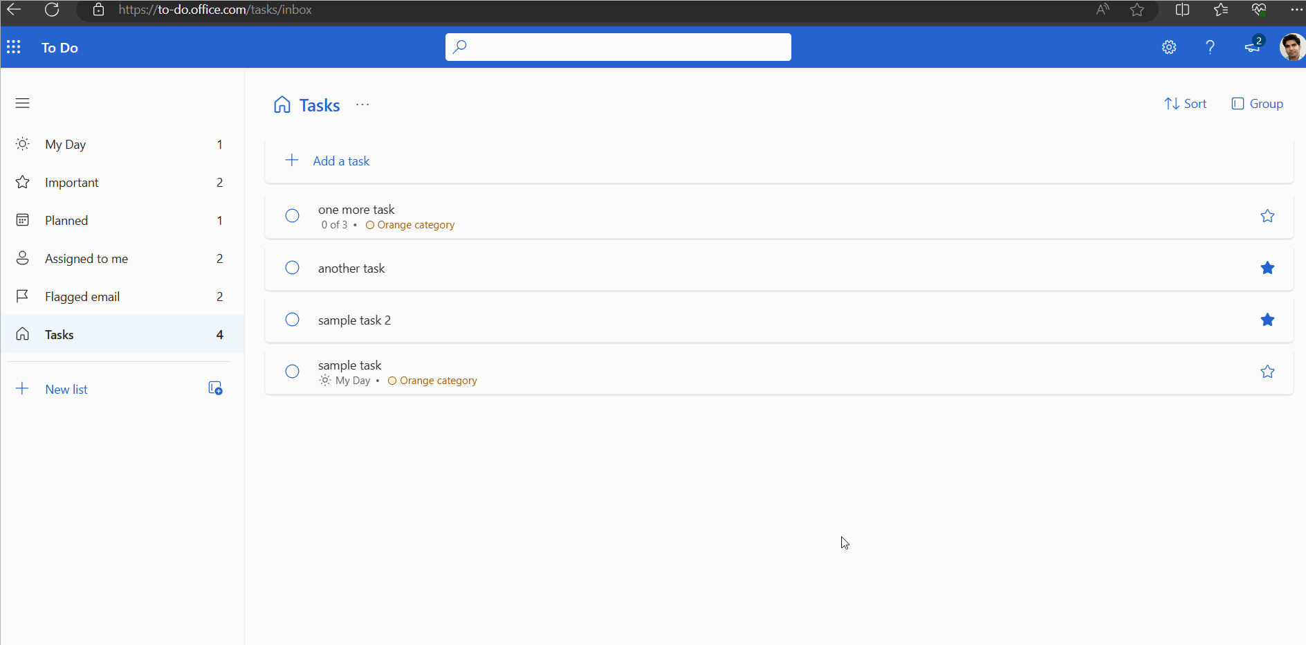Click Add a task
The height and width of the screenshot is (645, 1306).
tap(341, 161)
